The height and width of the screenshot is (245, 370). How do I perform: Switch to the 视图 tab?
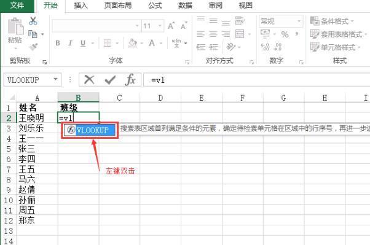click(x=246, y=5)
